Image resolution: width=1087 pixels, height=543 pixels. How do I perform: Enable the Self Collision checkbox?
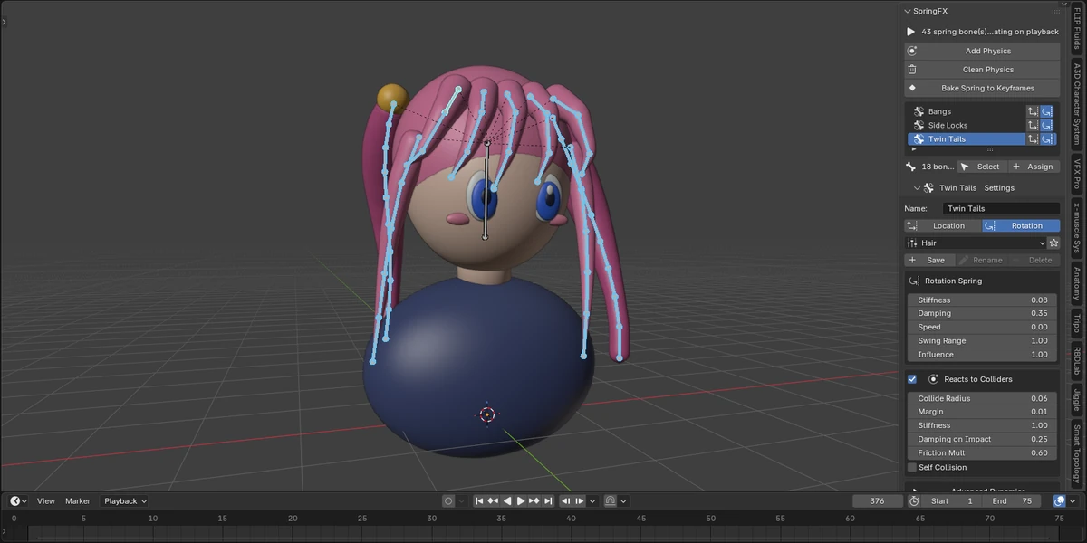912,467
